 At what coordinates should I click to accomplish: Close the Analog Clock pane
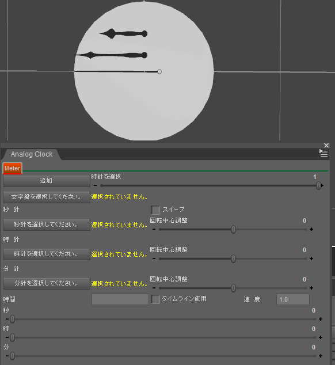point(326,146)
